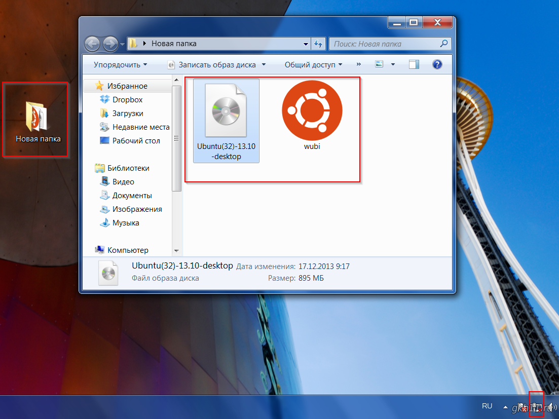Click the volume speaker tray icon
559x419 pixels.
pyautogui.click(x=551, y=407)
